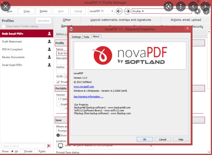Clear the profile filter with red X

point(49,146)
